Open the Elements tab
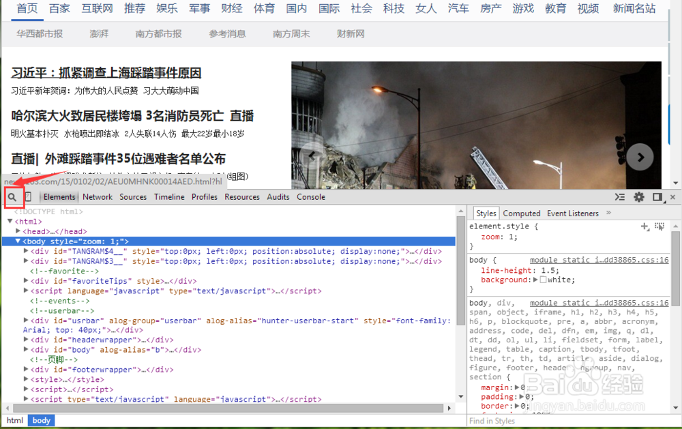This screenshot has height=429, width=682. tap(59, 197)
